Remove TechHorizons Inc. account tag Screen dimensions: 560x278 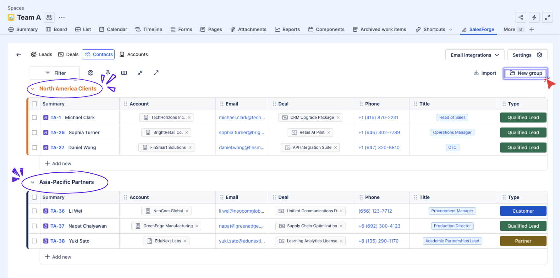point(189,118)
